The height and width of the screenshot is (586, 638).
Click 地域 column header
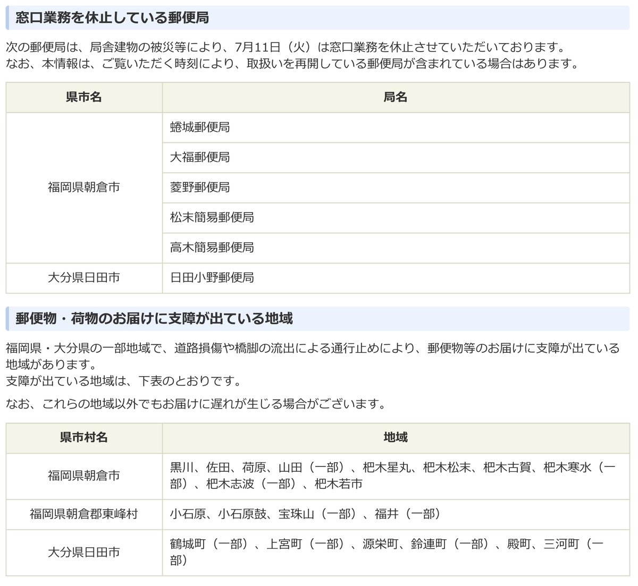pyautogui.click(x=396, y=438)
